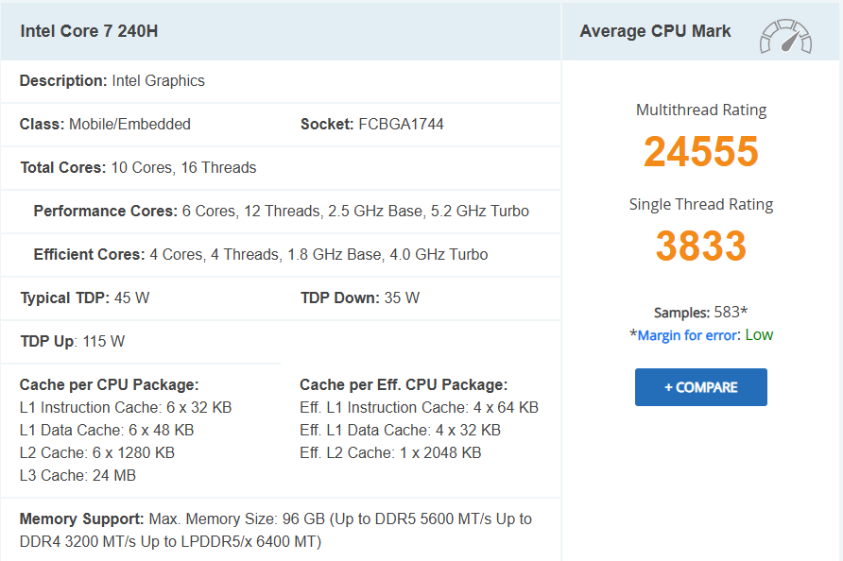Click the Description Intel Graphics row
Screen dimensions: 843x561
tap(112, 81)
